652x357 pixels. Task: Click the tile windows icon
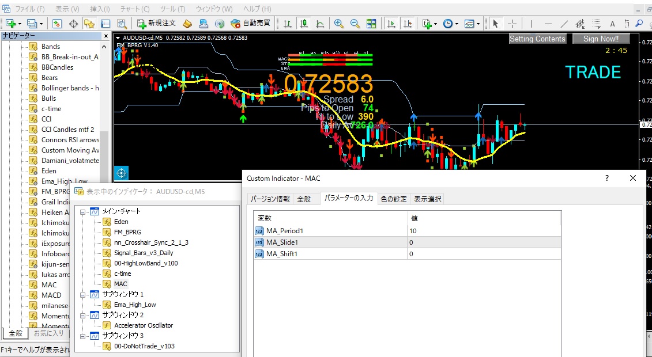(372, 24)
